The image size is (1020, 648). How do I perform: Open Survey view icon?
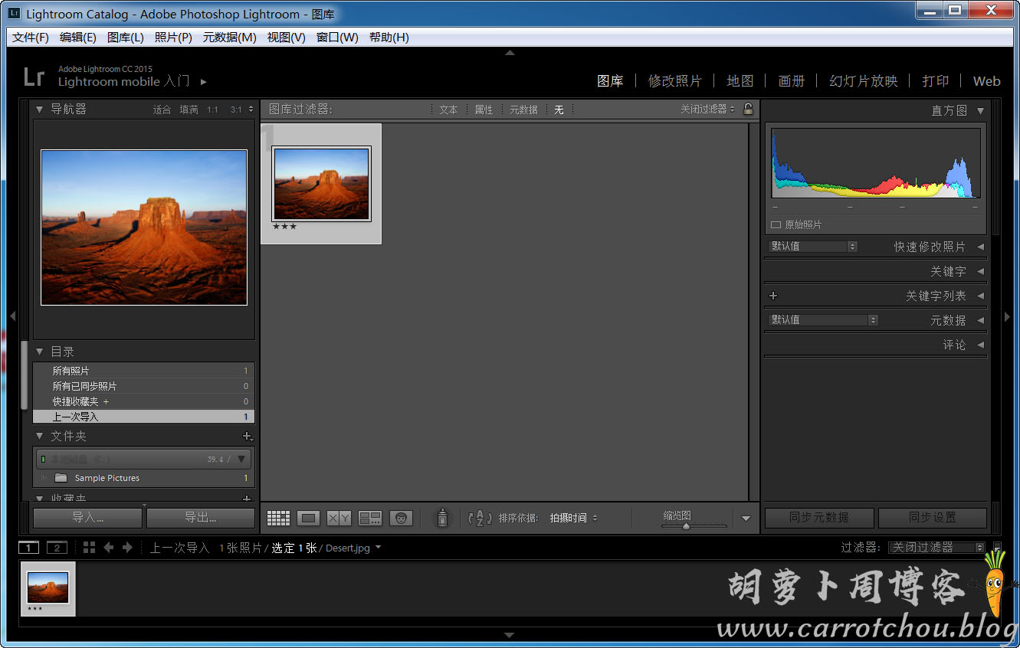click(x=370, y=519)
